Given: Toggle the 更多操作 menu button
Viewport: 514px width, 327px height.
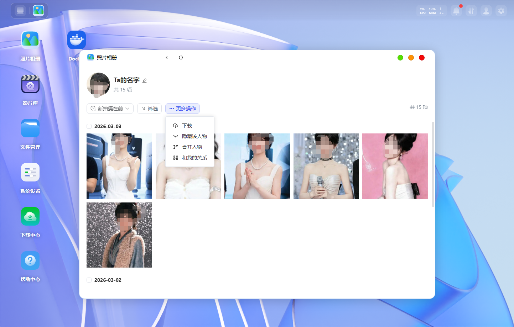Looking at the screenshot, I should pos(182,109).
